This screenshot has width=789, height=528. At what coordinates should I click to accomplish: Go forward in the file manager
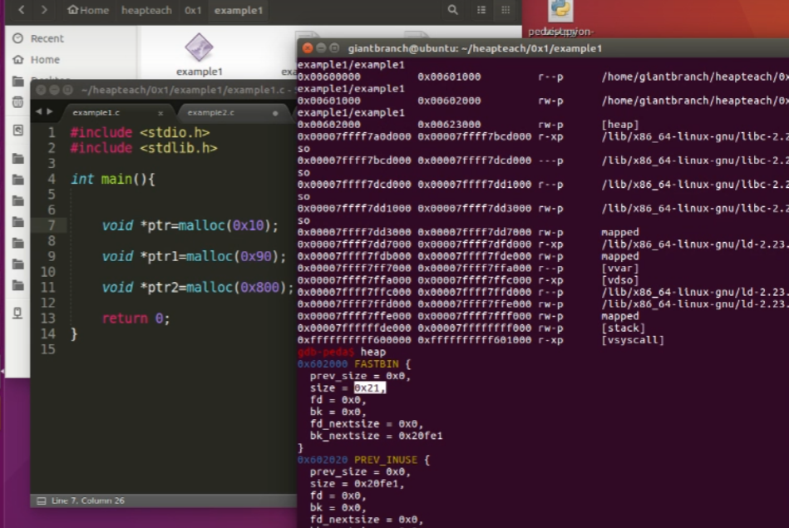pos(44,10)
